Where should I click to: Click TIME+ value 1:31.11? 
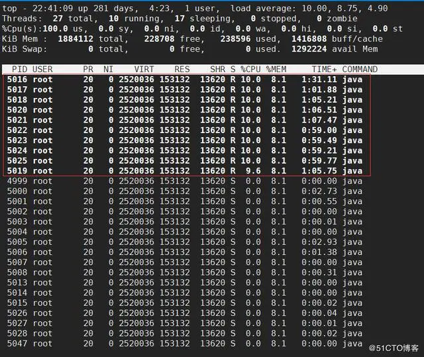click(319, 79)
